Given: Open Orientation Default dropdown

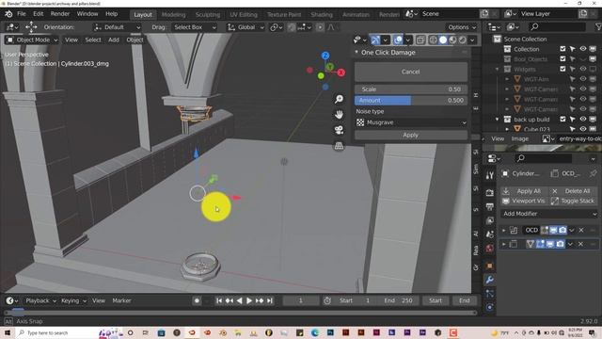Looking at the screenshot, I should [x=117, y=27].
